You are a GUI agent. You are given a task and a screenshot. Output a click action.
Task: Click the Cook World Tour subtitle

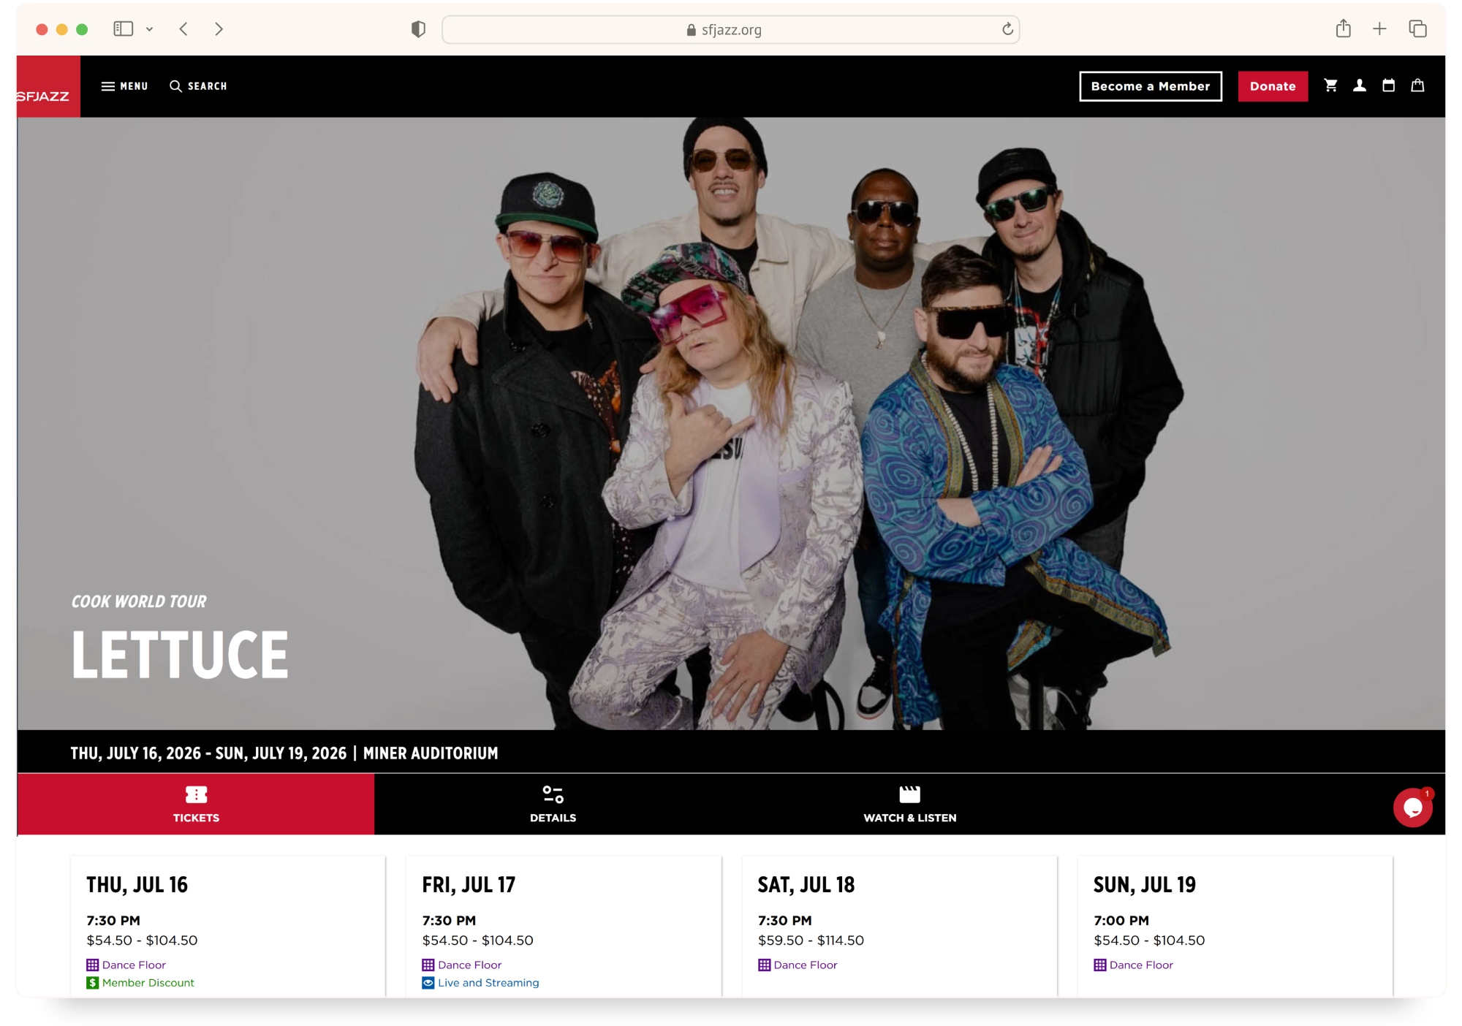pyautogui.click(x=139, y=601)
